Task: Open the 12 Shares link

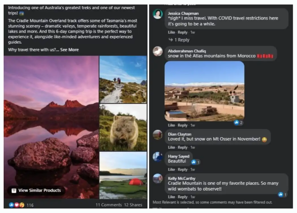Action: pyautogui.click(x=133, y=205)
